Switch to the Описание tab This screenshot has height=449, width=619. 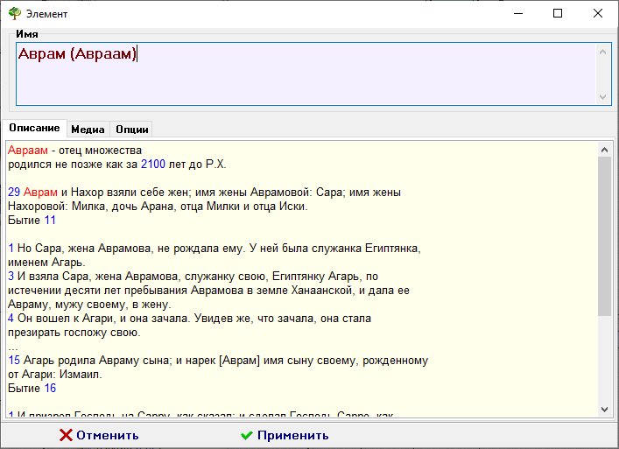34,129
